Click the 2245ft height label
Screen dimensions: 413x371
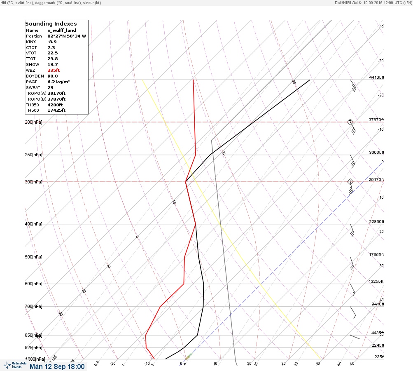point(378,345)
